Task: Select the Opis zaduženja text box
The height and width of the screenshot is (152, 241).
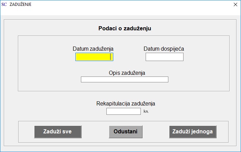Action: [x=125, y=79]
